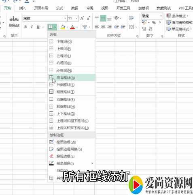Switch to the 视图 ribbon tab
The image size is (193, 195).
(105, 8)
